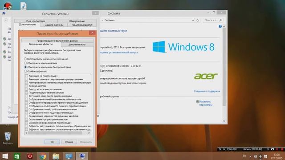Open the Windows Start button
Screen dimensions: 285x160
point(5,156)
